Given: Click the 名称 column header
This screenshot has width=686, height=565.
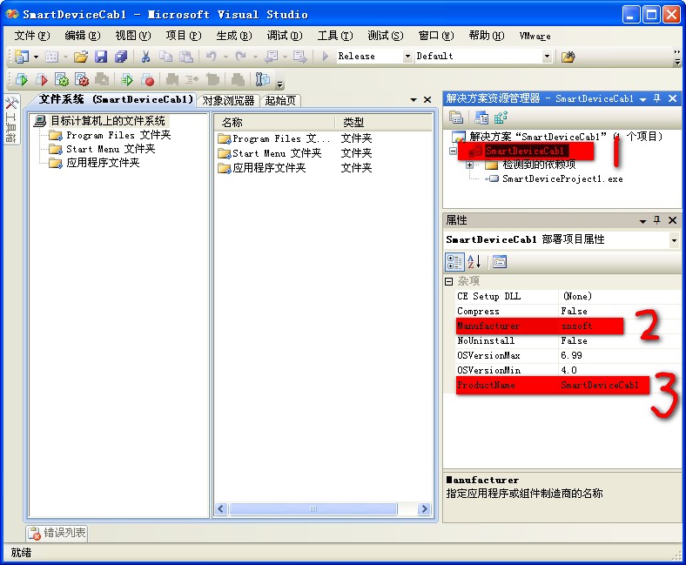Looking at the screenshot, I should [x=274, y=122].
